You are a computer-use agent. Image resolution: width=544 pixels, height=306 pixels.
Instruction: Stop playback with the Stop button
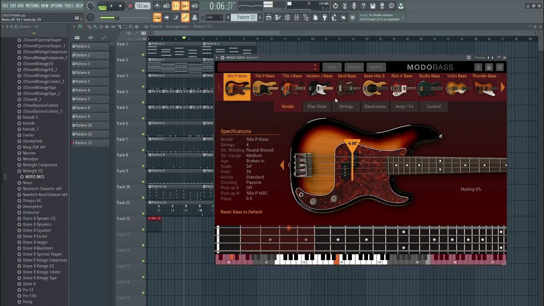pyautogui.click(x=120, y=6)
